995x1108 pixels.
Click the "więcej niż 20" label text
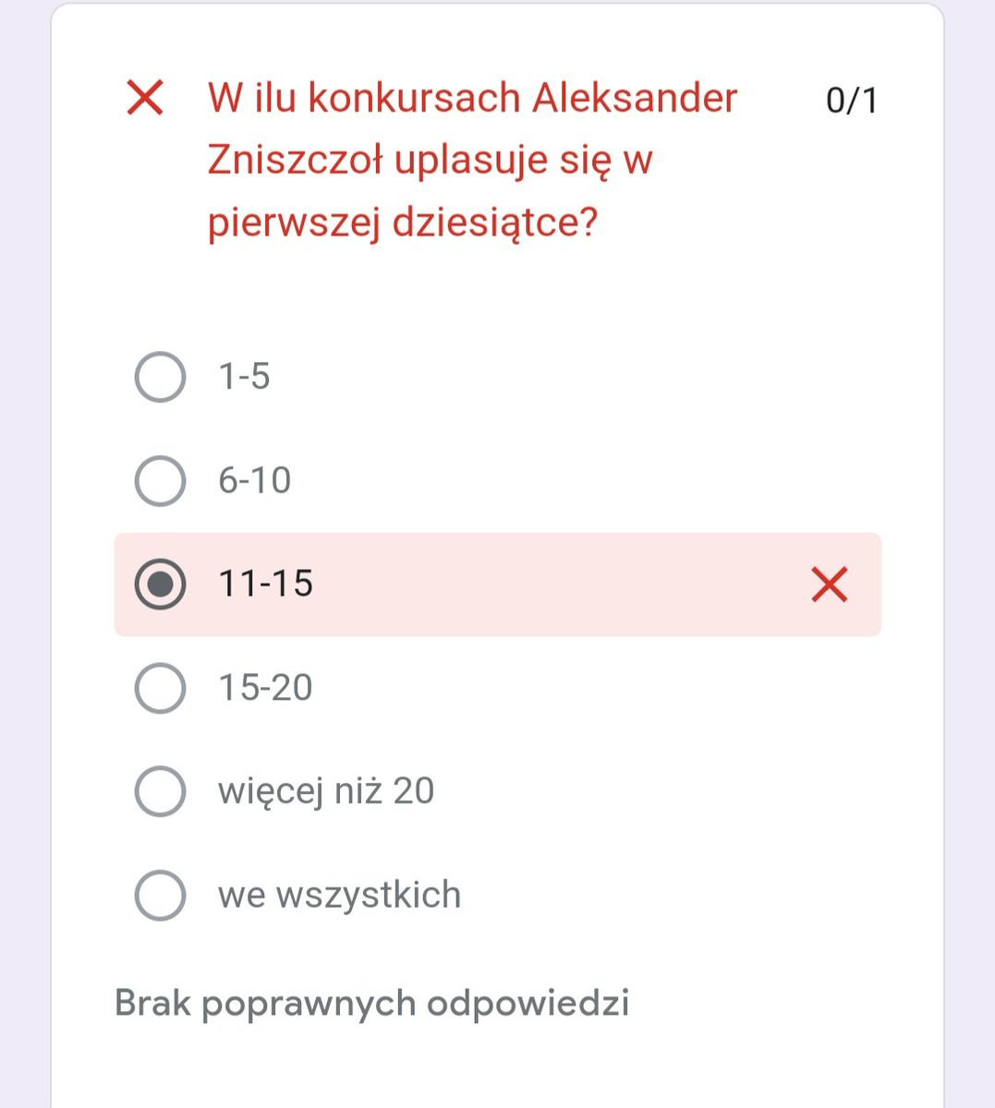click(x=325, y=791)
